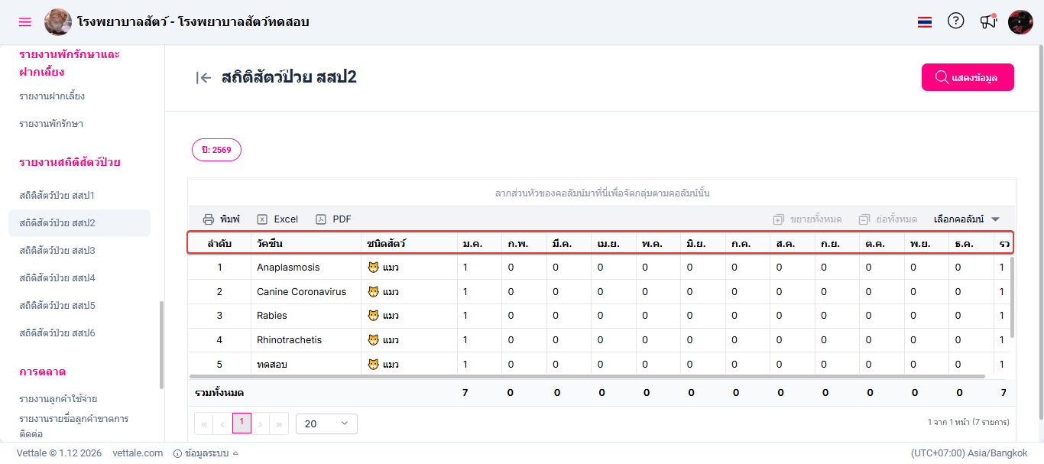Select สถิติสัตว์ป่วย สสป3 from the sidebar
The height and width of the screenshot is (464, 1044).
[57, 251]
